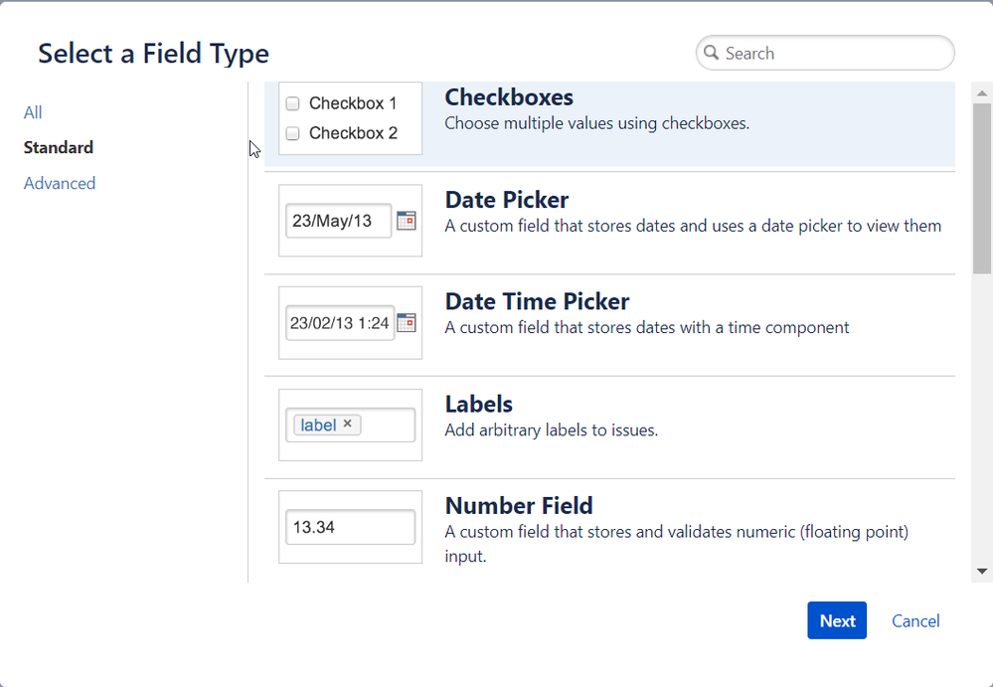The width and height of the screenshot is (993, 687).
Task: Click 'Add arbitrary labels to issues.' description
Action: tap(551, 430)
